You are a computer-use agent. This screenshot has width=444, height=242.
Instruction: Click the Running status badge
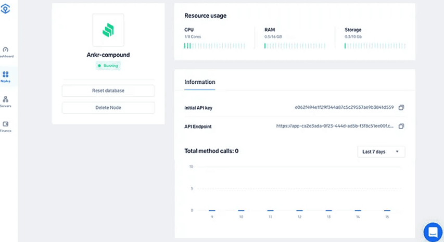coord(108,66)
